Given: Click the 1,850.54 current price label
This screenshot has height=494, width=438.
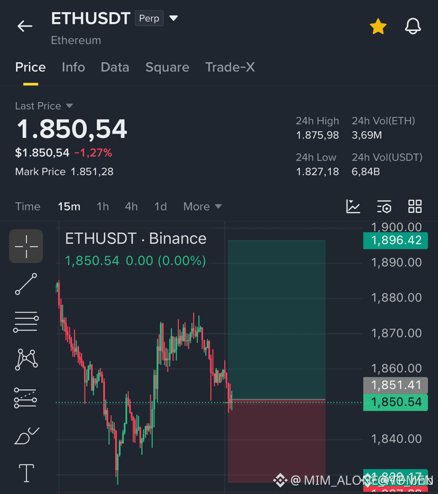Looking at the screenshot, I should click(x=396, y=402).
